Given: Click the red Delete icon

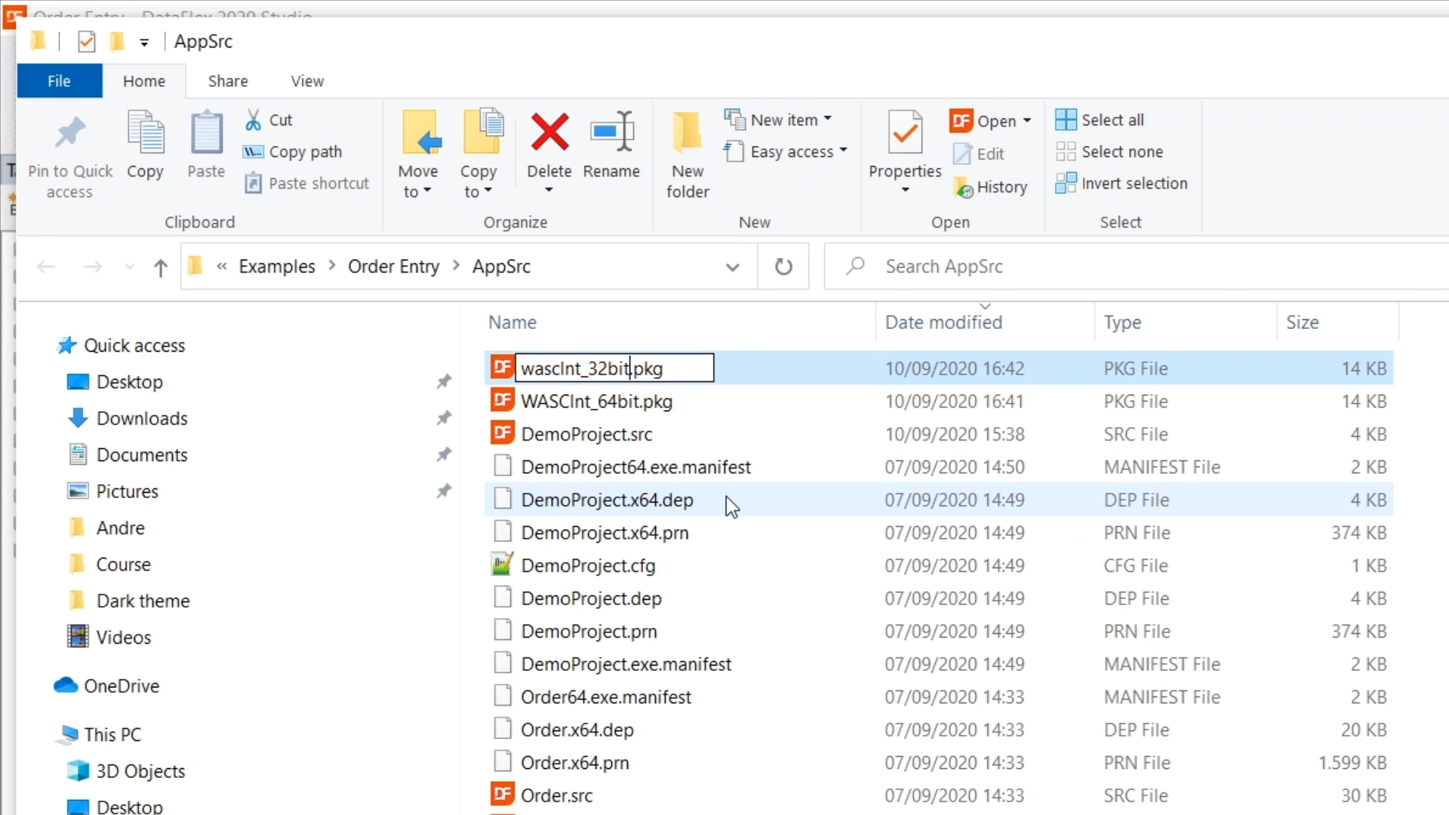Looking at the screenshot, I should pyautogui.click(x=549, y=133).
